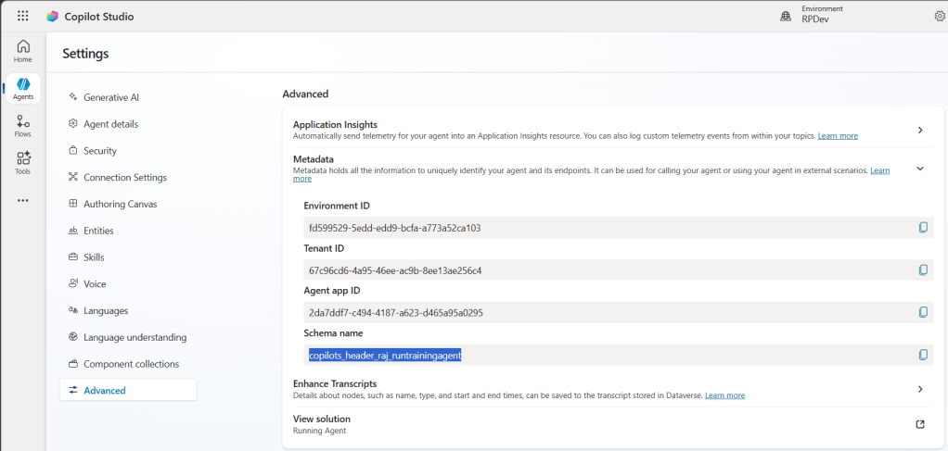The width and height of the screenshot is (948, 451).
Task: Expand the Application Insights section
Action: (x=920, y=130)
